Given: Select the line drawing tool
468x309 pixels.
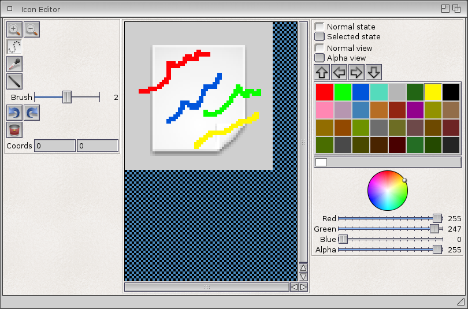Looking at the screenshot, I should click(14, 81).
